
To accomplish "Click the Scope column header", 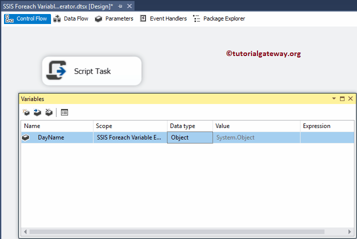I will [x=130, y=126].
